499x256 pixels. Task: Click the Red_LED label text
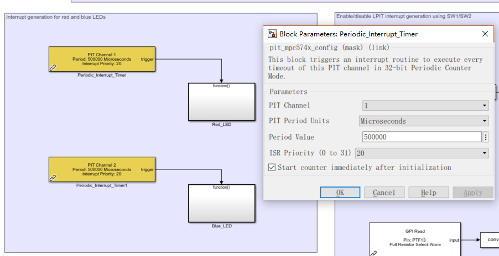pos(221,125)
